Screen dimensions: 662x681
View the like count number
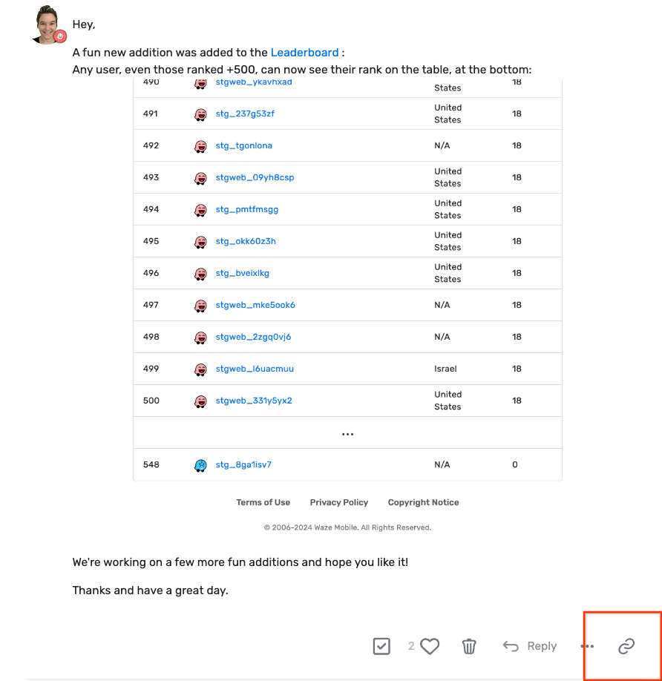[411, 646]
